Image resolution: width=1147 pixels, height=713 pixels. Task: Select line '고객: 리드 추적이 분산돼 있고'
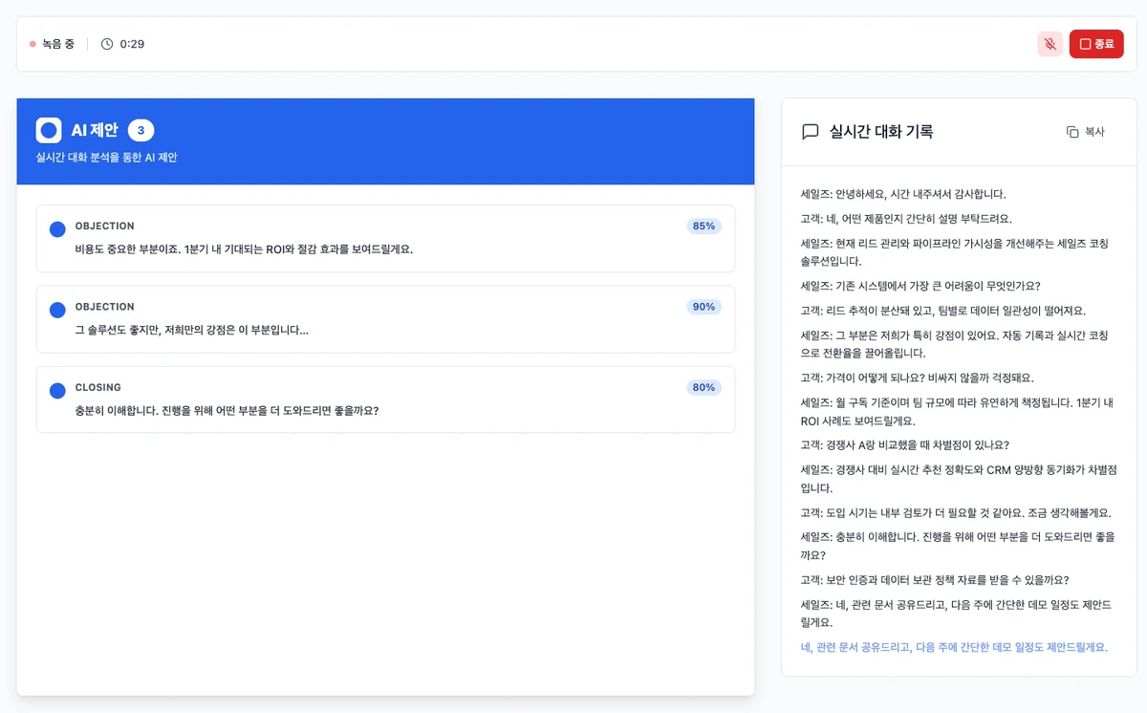[943, 310]
